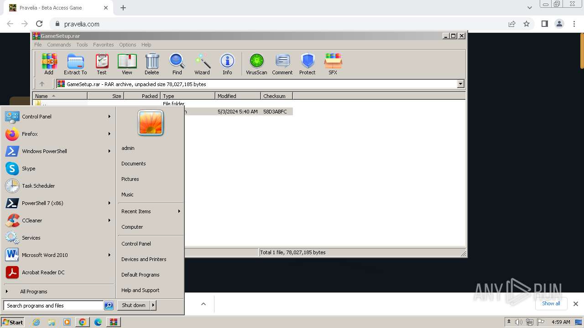Open a new Chrome tab

[123, 8]
